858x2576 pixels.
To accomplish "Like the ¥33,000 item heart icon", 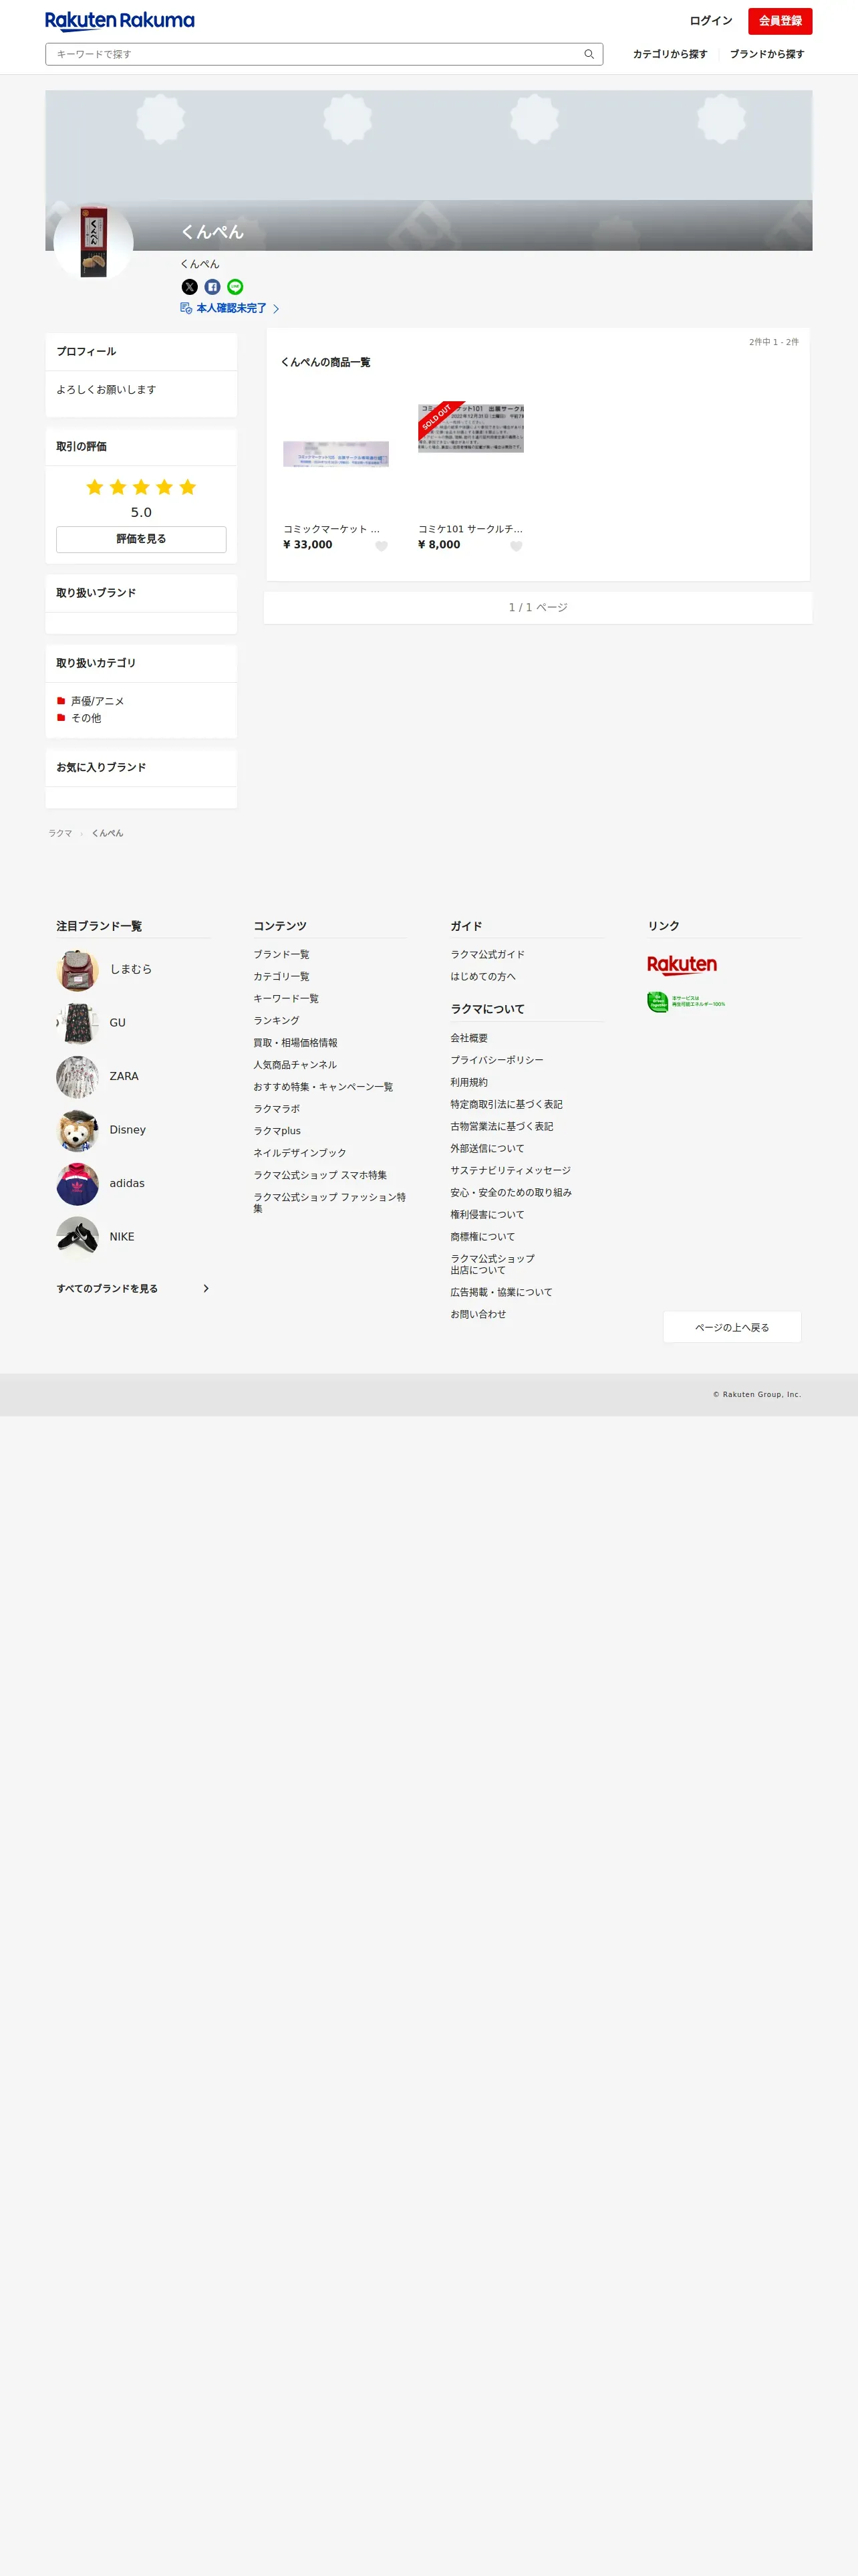I will pyautogui.click(x=382, y=546).
